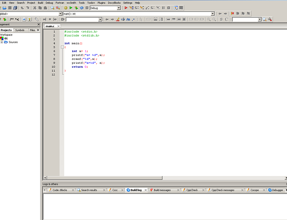Open the Debug build target dropdown
The image size is (287, 220).
coord(118,8)
